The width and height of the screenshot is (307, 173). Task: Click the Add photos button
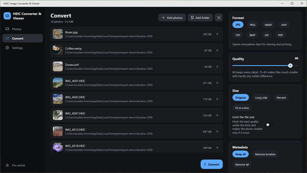click(172, 18)
